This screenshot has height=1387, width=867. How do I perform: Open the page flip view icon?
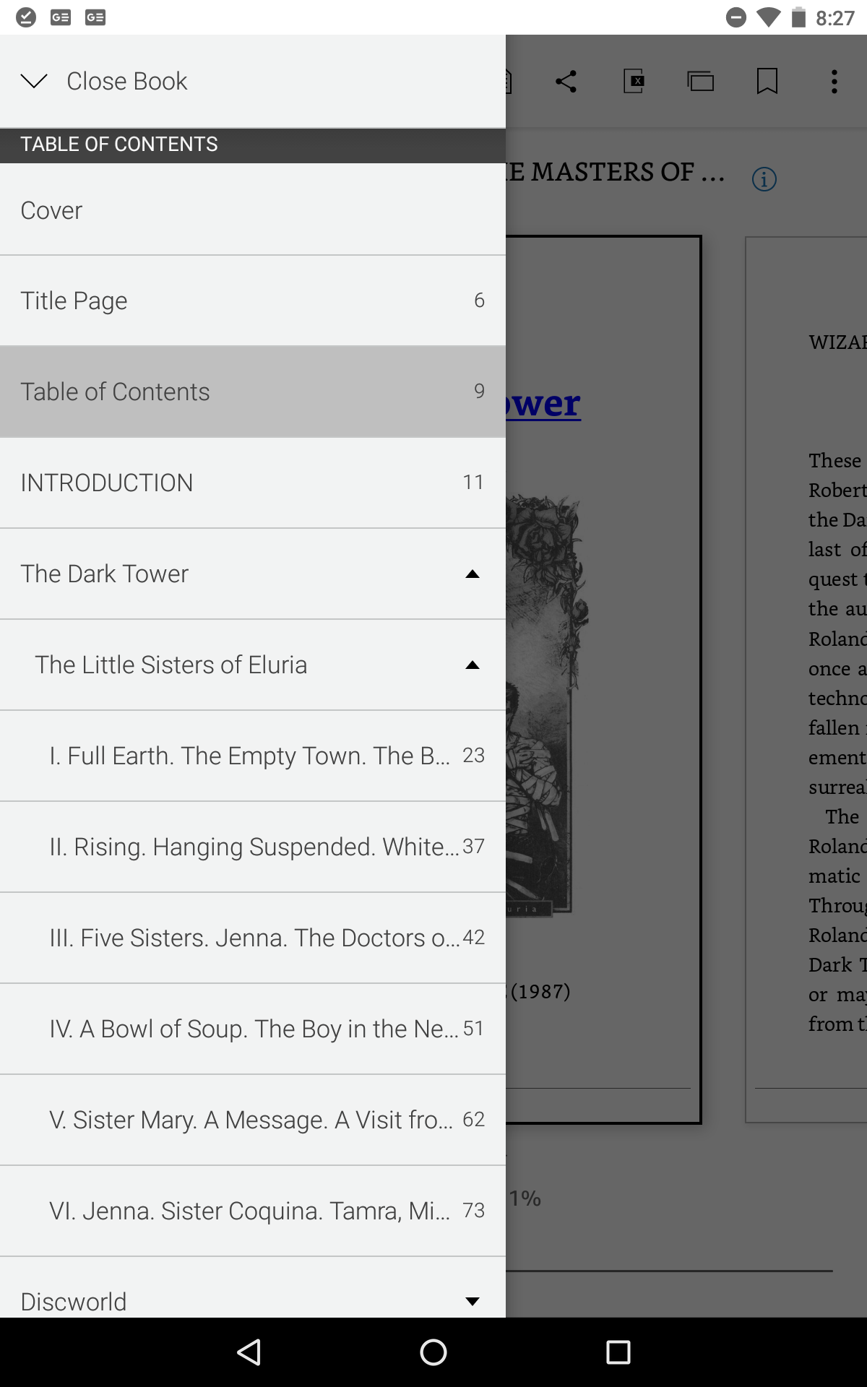[x=700, y=82]
